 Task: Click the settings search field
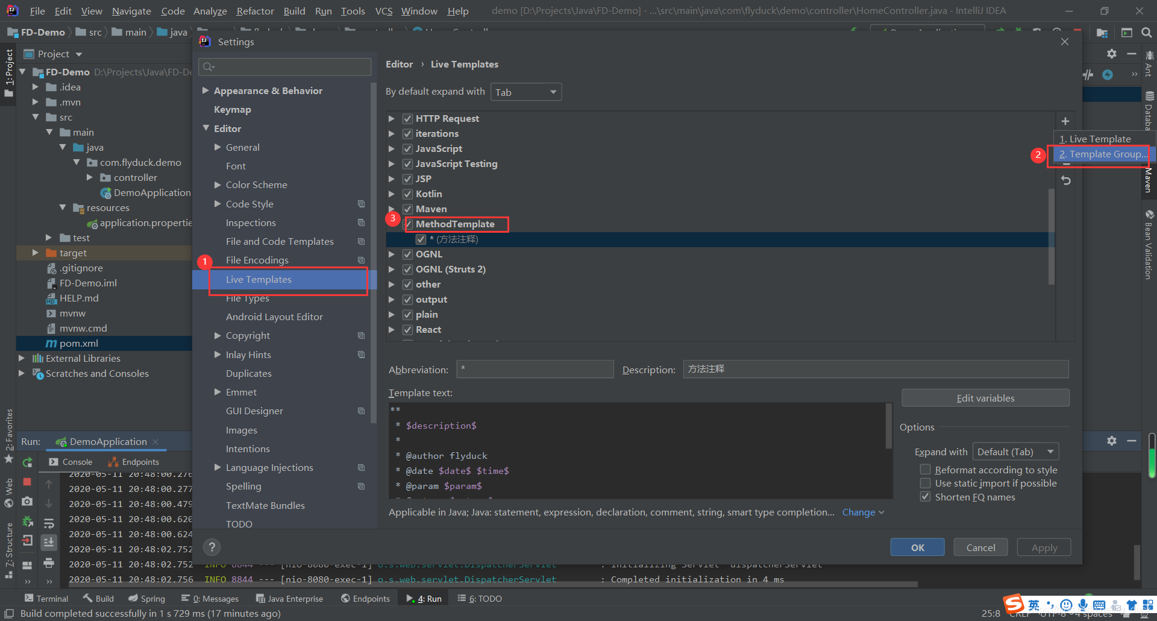[285, 66]
